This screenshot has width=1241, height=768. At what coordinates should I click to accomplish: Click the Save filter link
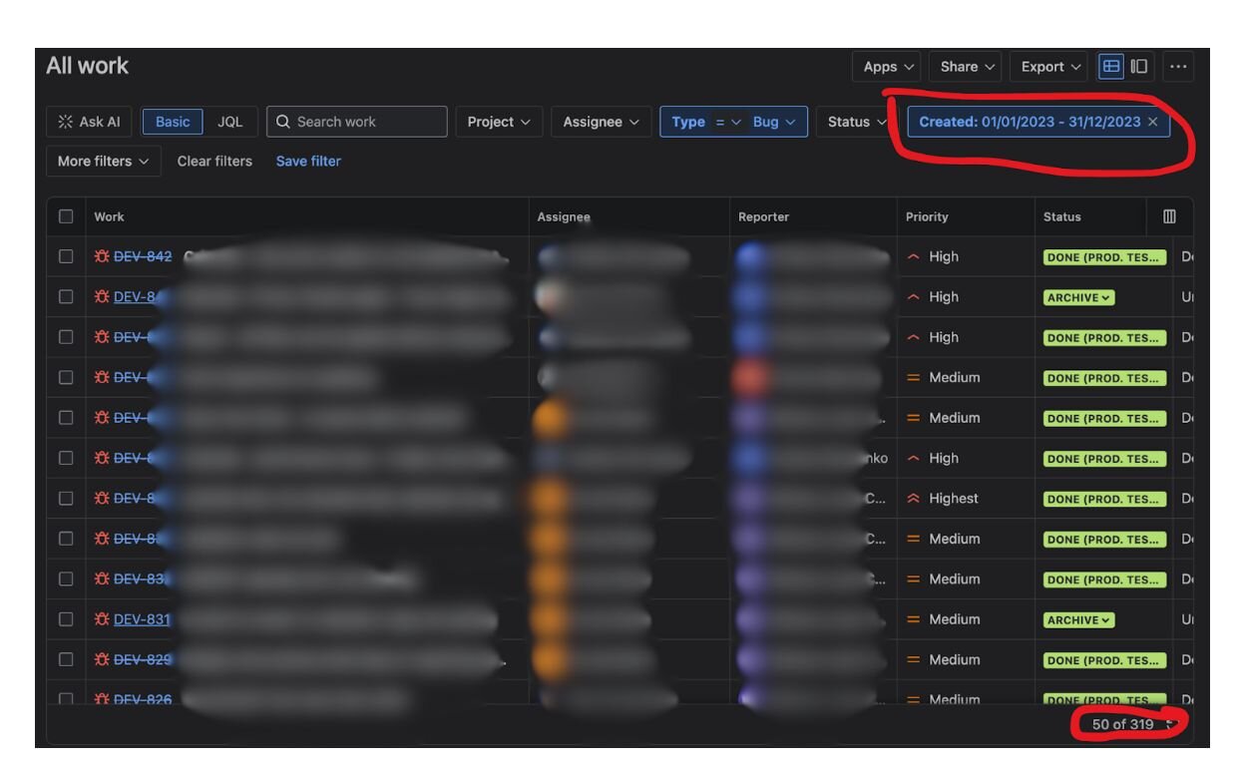click(308, 161)
